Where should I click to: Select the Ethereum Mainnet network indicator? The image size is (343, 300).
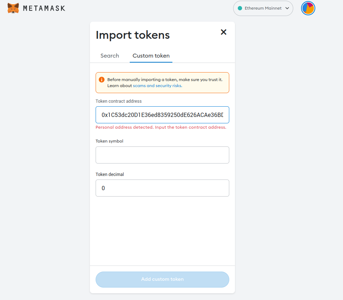263,8
